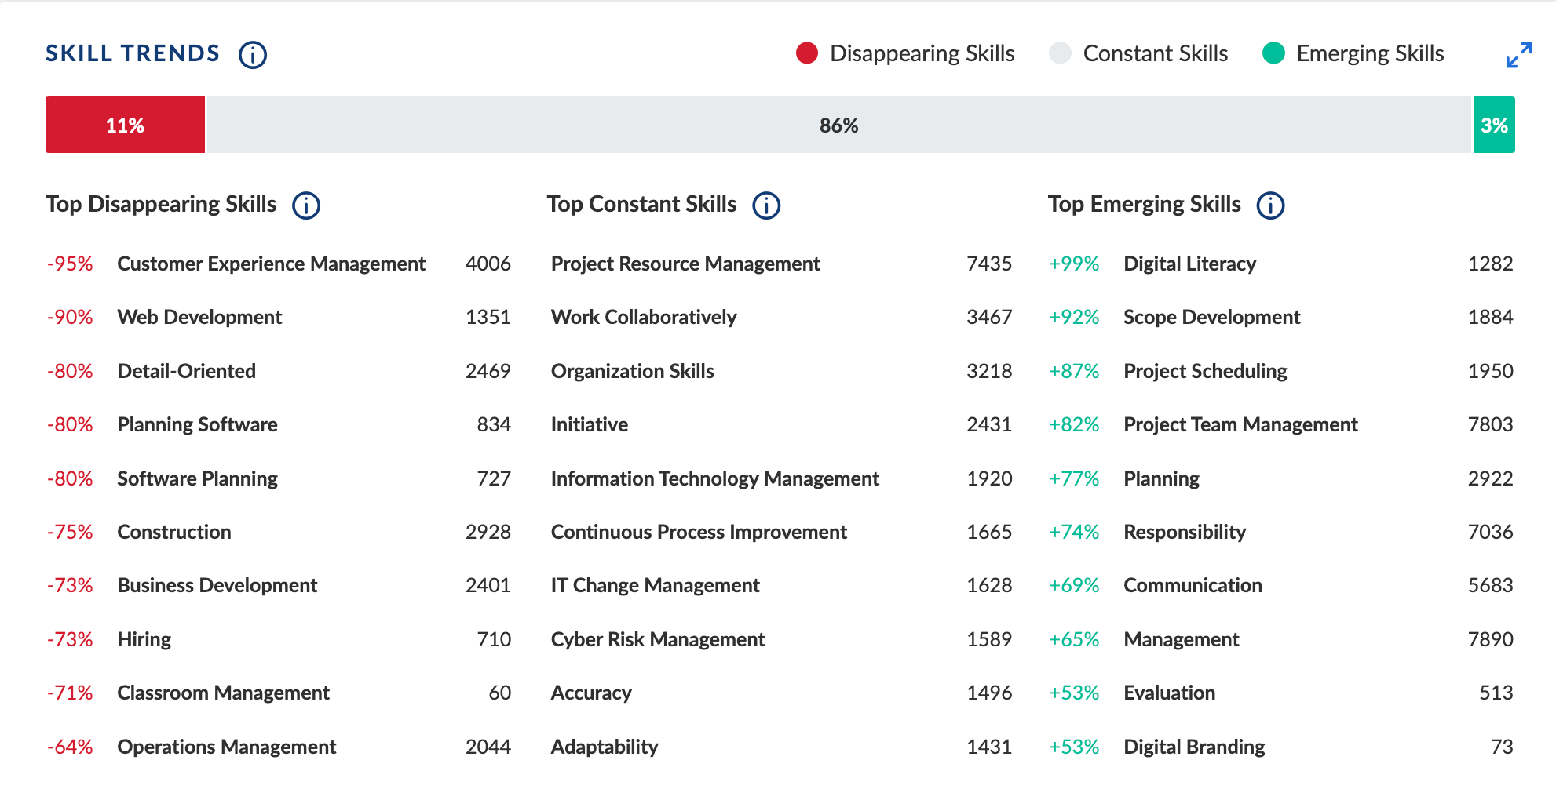Click the Top Constant Skills heading

tap(641, 204)
